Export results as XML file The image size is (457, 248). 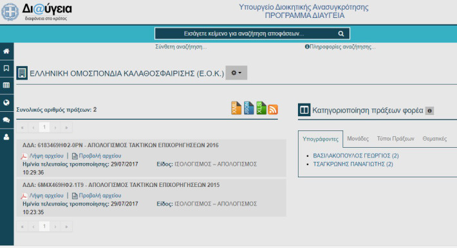click(236, 108)
